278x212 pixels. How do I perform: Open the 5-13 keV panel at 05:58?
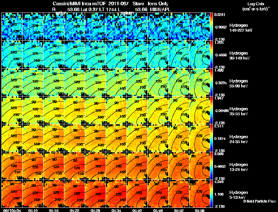pos(199,194)
